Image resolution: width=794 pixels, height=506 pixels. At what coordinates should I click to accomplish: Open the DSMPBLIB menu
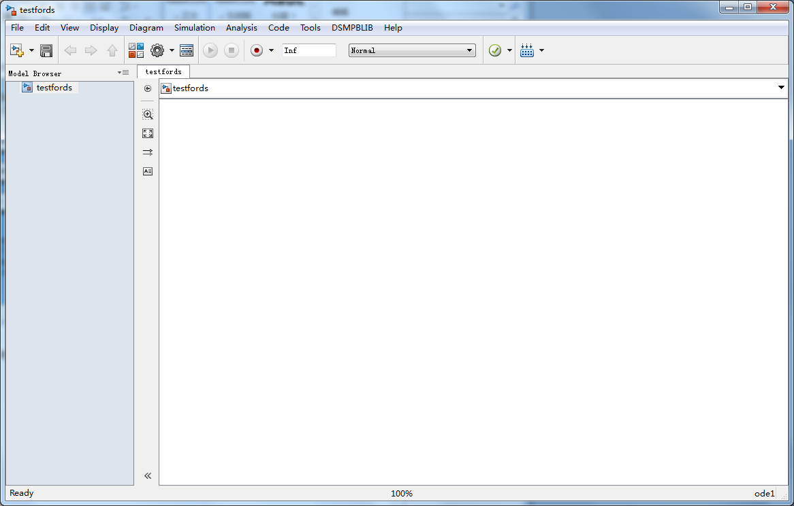[x=353, y=28]
